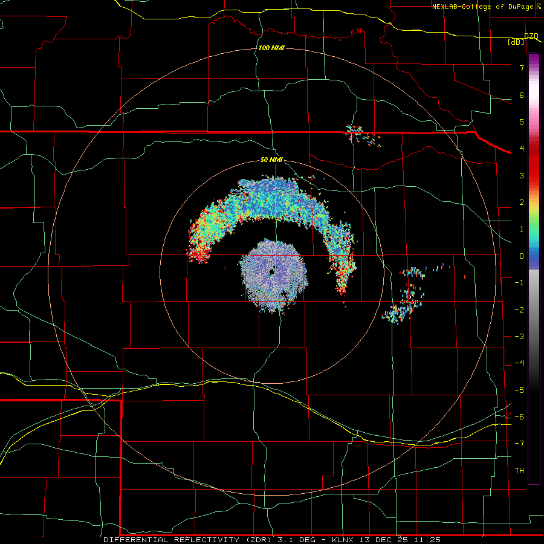Screen dimensions: 544x544
Task: Click the 3.1 DEG elevation angle text
Action: [x=296, y=540]
